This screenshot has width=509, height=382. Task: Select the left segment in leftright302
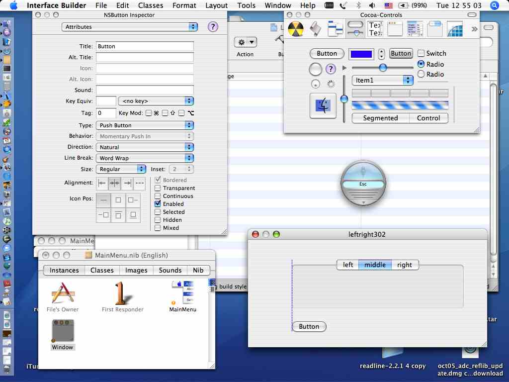click(347, 265)
